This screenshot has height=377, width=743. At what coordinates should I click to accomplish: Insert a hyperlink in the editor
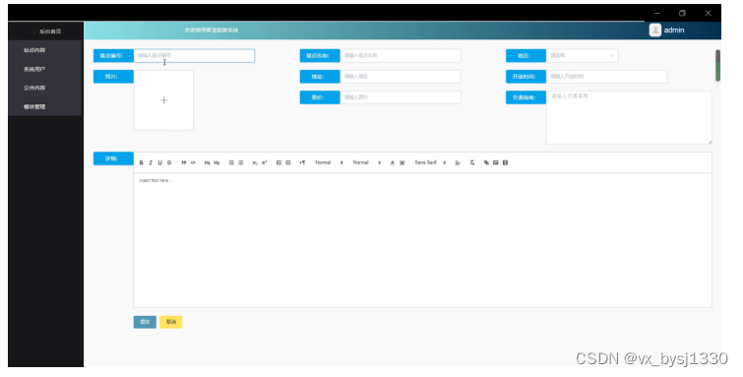click(486, 162)
